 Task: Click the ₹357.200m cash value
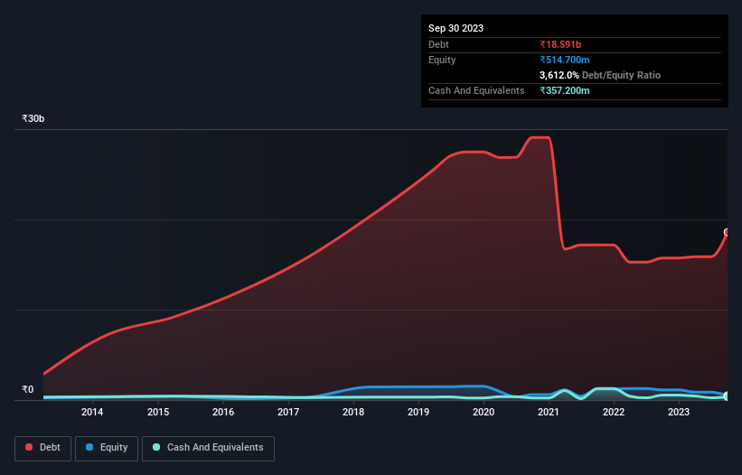pos(565,90)
